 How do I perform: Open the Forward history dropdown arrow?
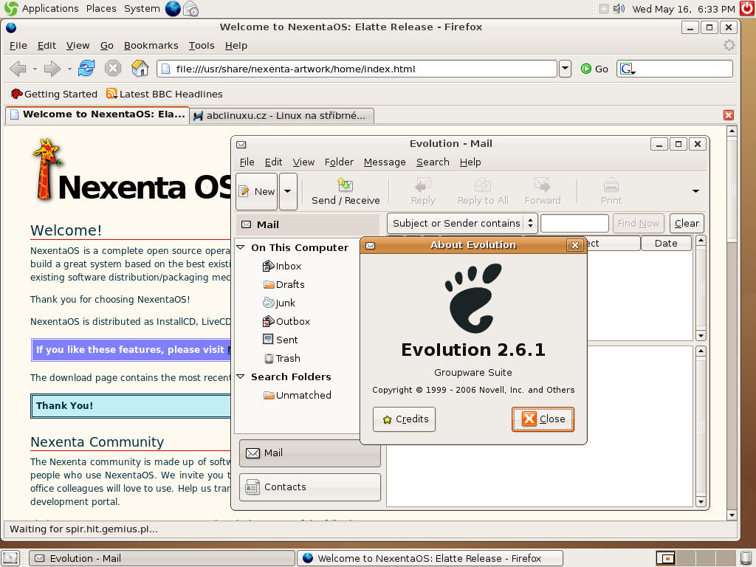(x=69, y=69)
